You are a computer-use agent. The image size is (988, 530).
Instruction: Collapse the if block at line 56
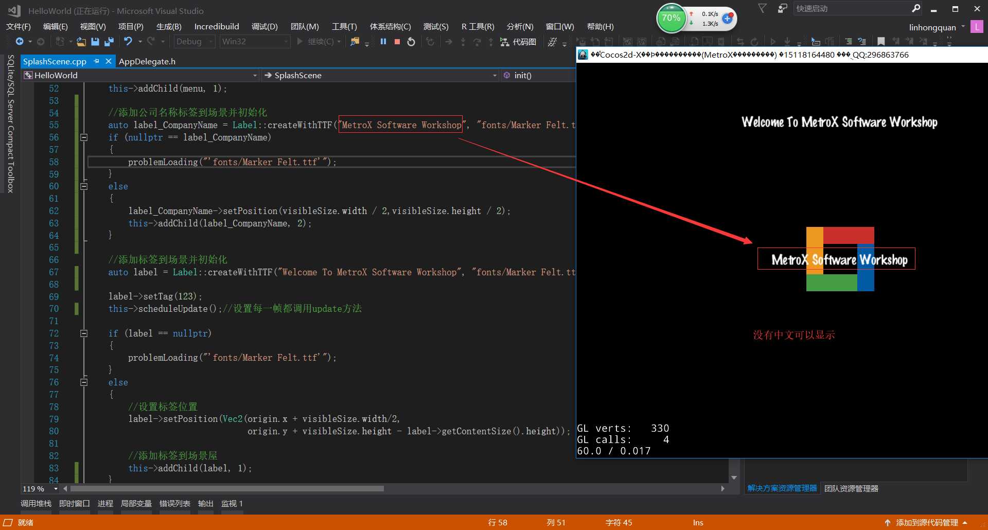click(84, 137)
